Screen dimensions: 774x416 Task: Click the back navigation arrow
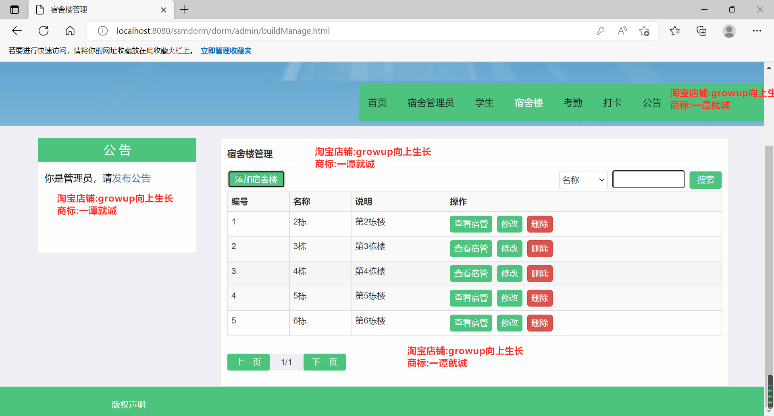pos(17,31)
